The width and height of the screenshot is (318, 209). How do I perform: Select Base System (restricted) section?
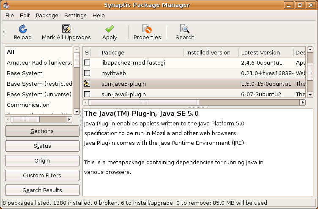(x=38, y=84)
